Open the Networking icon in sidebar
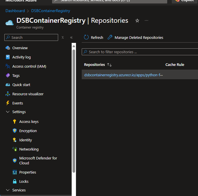The image size is (198, 196). [x=15, y=149]
